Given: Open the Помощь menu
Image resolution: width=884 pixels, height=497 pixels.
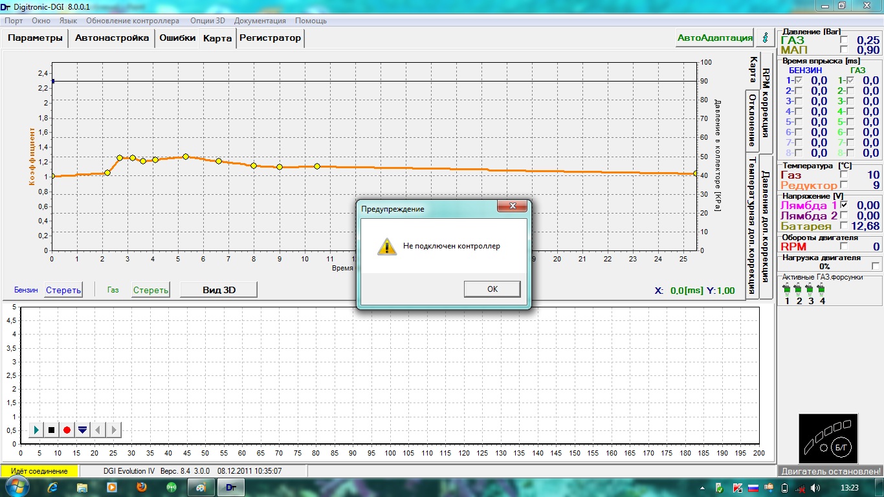Looking at the screenshot, I should (311, 21).
